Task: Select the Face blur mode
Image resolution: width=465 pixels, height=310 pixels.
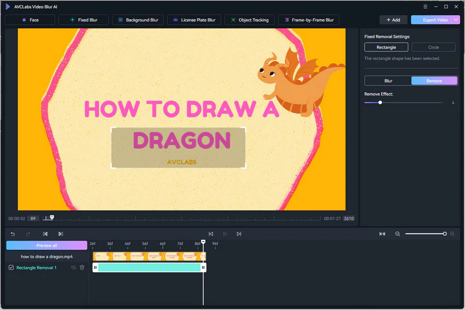Action: (x=30, y=20)
